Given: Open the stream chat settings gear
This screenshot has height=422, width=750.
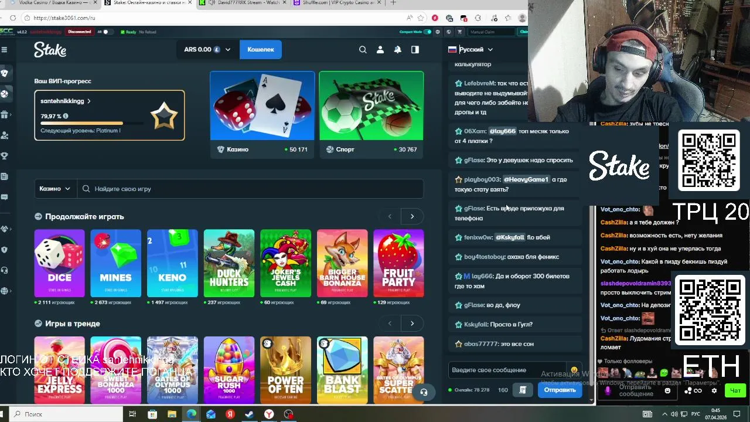Looking at the screenshot, I should click(714, 390).
